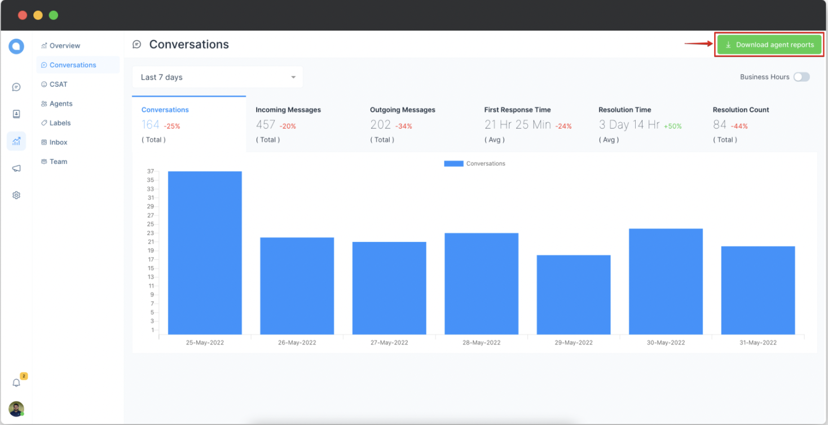Download agent reports
This screenshot has width=828, height=425.
click(x=769, y=45)
